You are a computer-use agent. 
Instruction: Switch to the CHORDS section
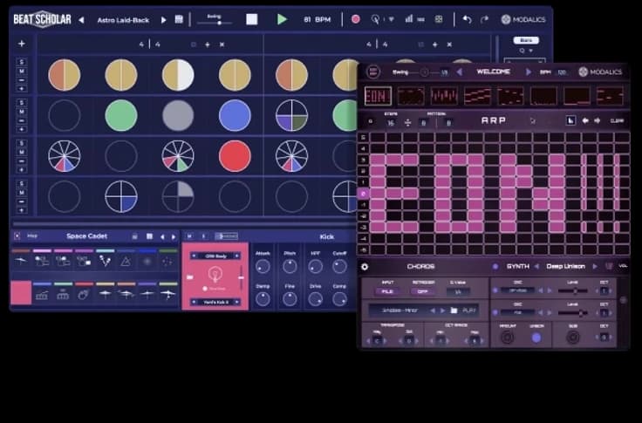tap(420, 267)
